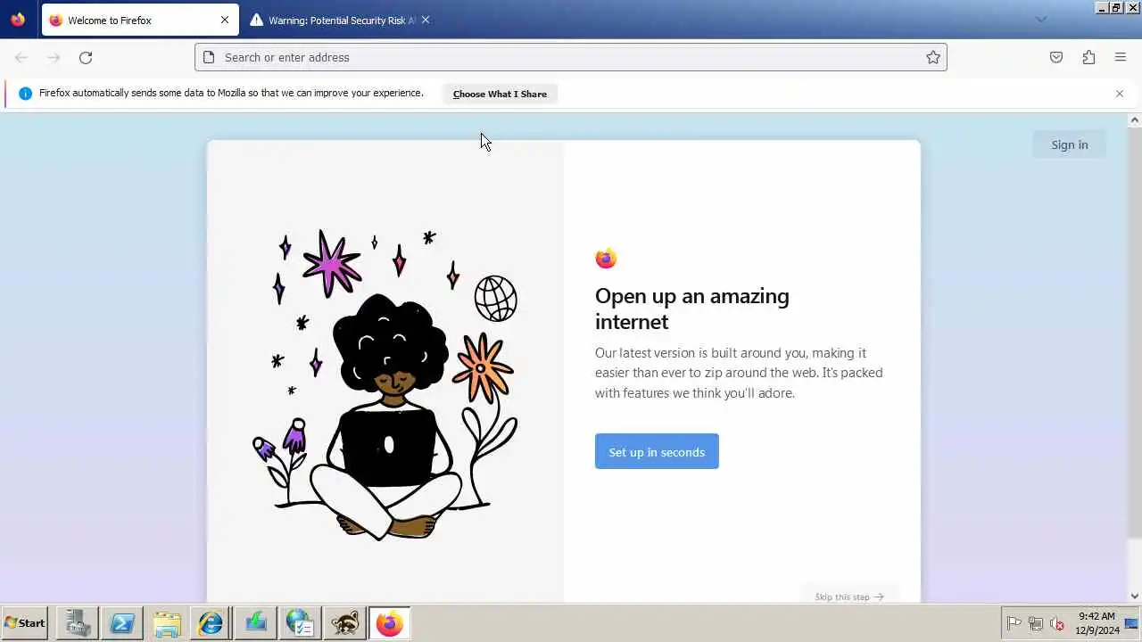Click the page's vertical scrollbar up arrow
Viewport: 1142px width, 642px height.
coord(1135,119)
